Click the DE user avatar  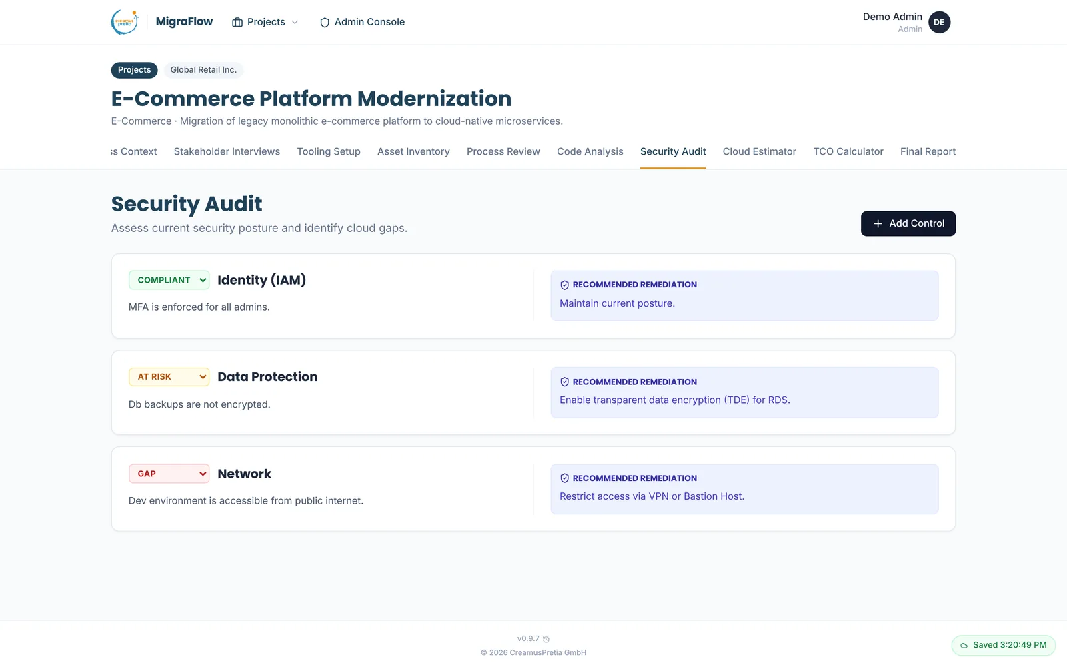(x=939, y=22)
